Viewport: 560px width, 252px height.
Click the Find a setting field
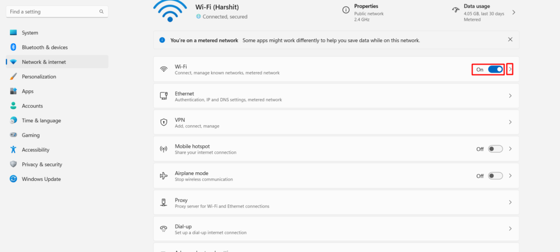52,11
